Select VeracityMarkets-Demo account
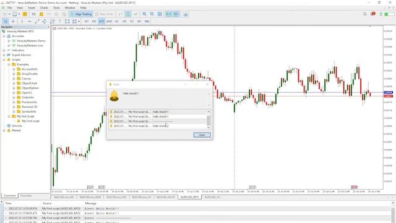This screenshot has width=396, height=223. point(31,41)
